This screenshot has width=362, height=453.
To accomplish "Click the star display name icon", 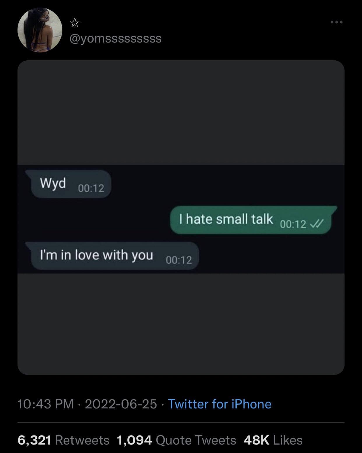I will click(x=75, y=22).
